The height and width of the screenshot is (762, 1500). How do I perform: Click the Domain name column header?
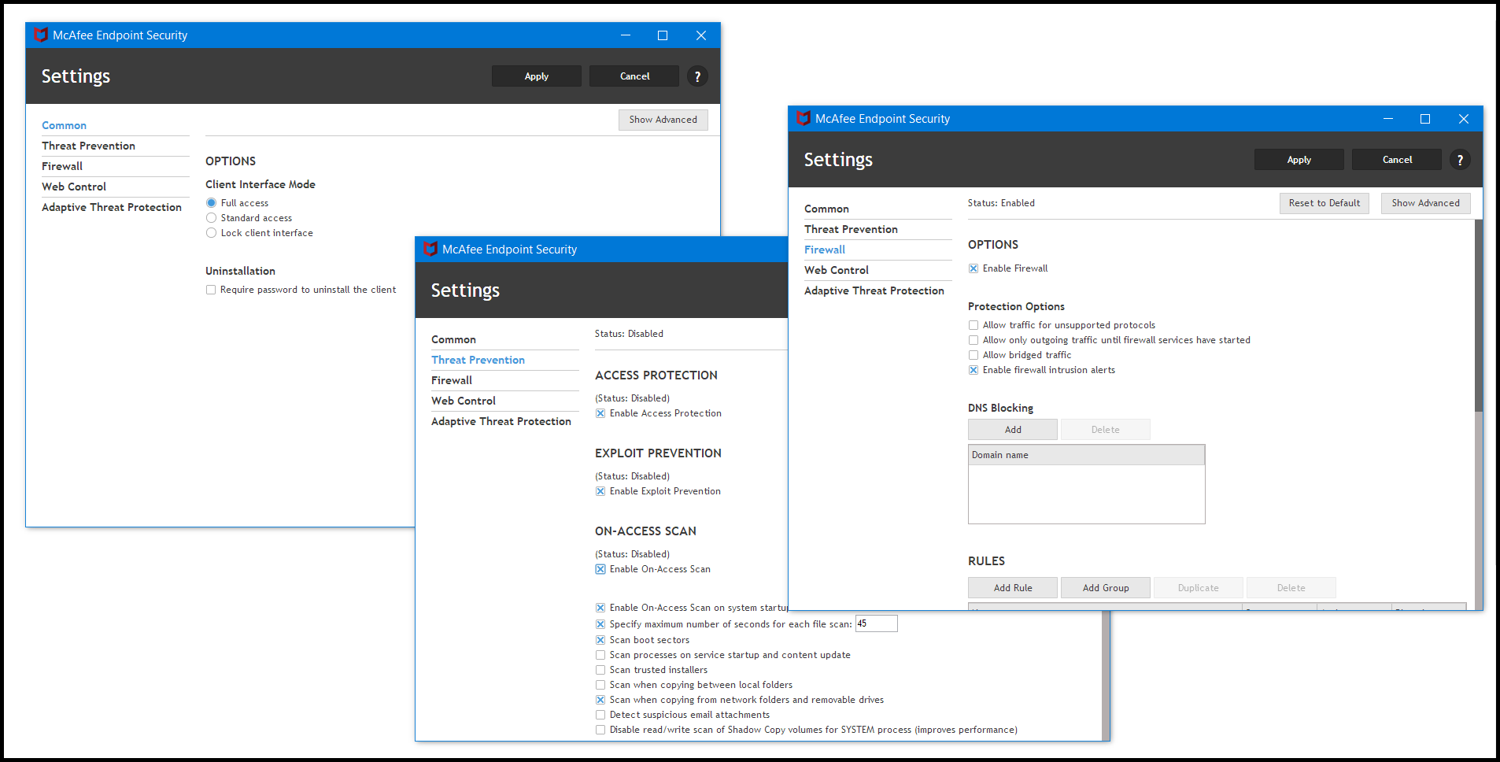click(1087, 455)
